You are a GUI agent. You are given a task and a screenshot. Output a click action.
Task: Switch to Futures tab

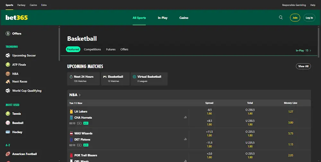click(111, 49)
